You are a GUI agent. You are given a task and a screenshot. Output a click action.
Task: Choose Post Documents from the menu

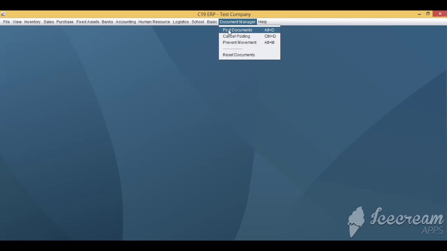pos(249,30)
